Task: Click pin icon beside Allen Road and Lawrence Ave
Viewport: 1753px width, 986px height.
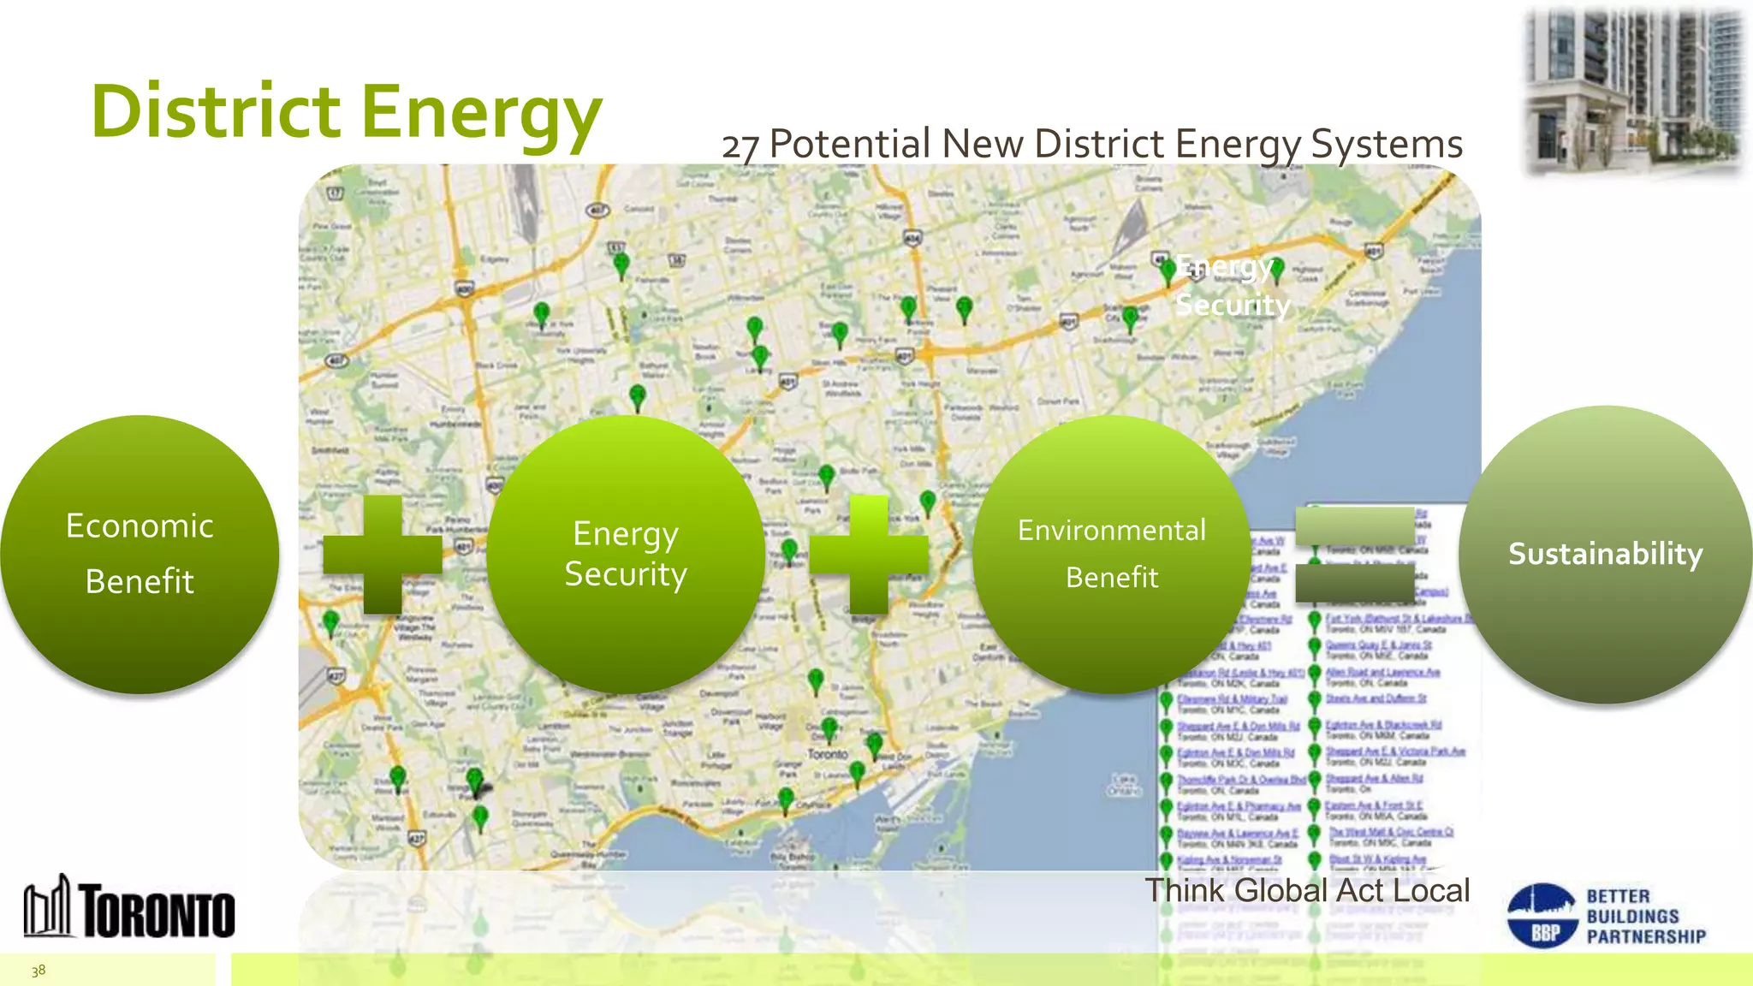Action: point(1315,675)
